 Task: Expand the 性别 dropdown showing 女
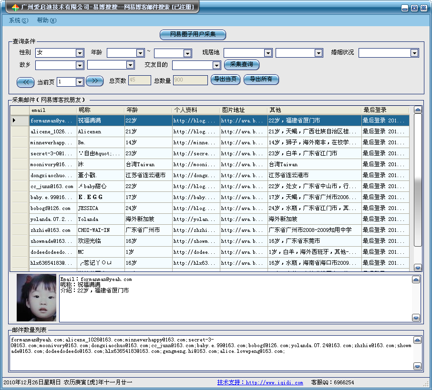[80, 52]
